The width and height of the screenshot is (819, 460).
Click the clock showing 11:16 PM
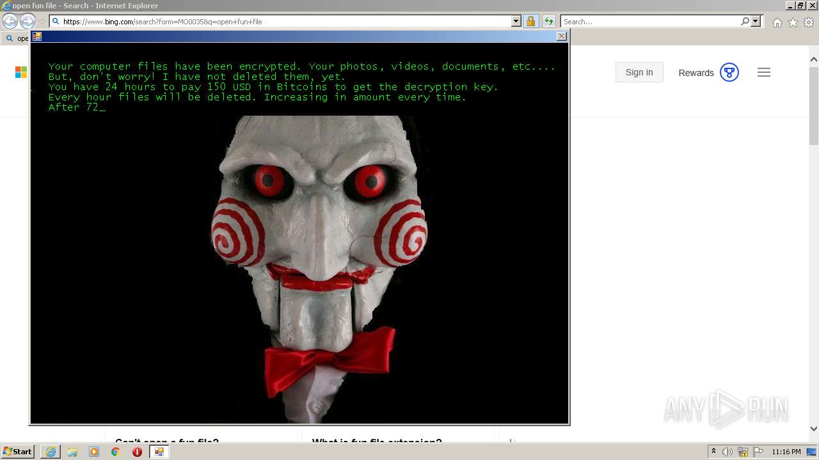point(786,452)
